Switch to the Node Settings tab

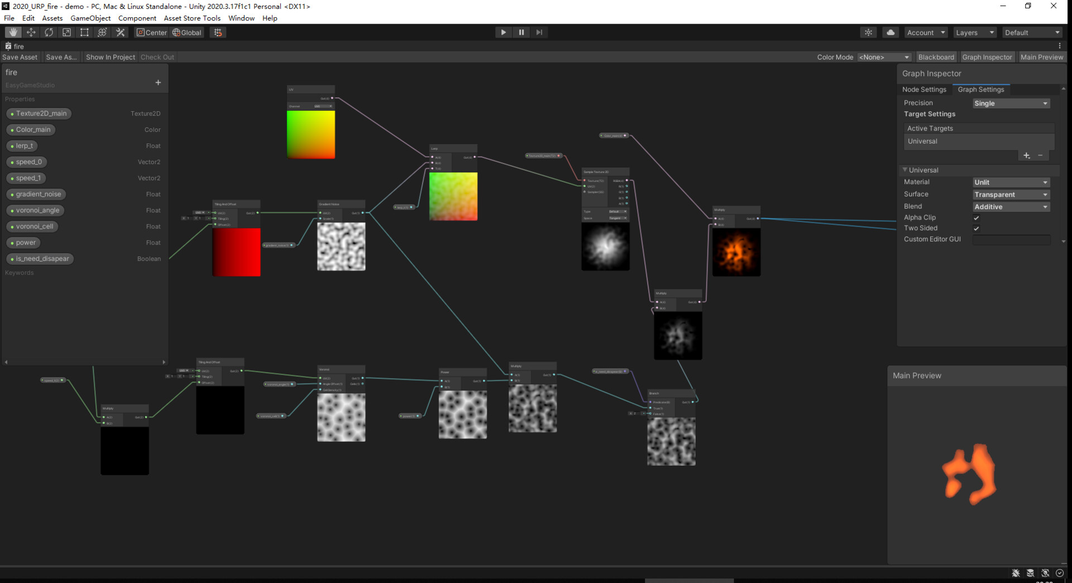pyautogui.click(x=924, y=89)
